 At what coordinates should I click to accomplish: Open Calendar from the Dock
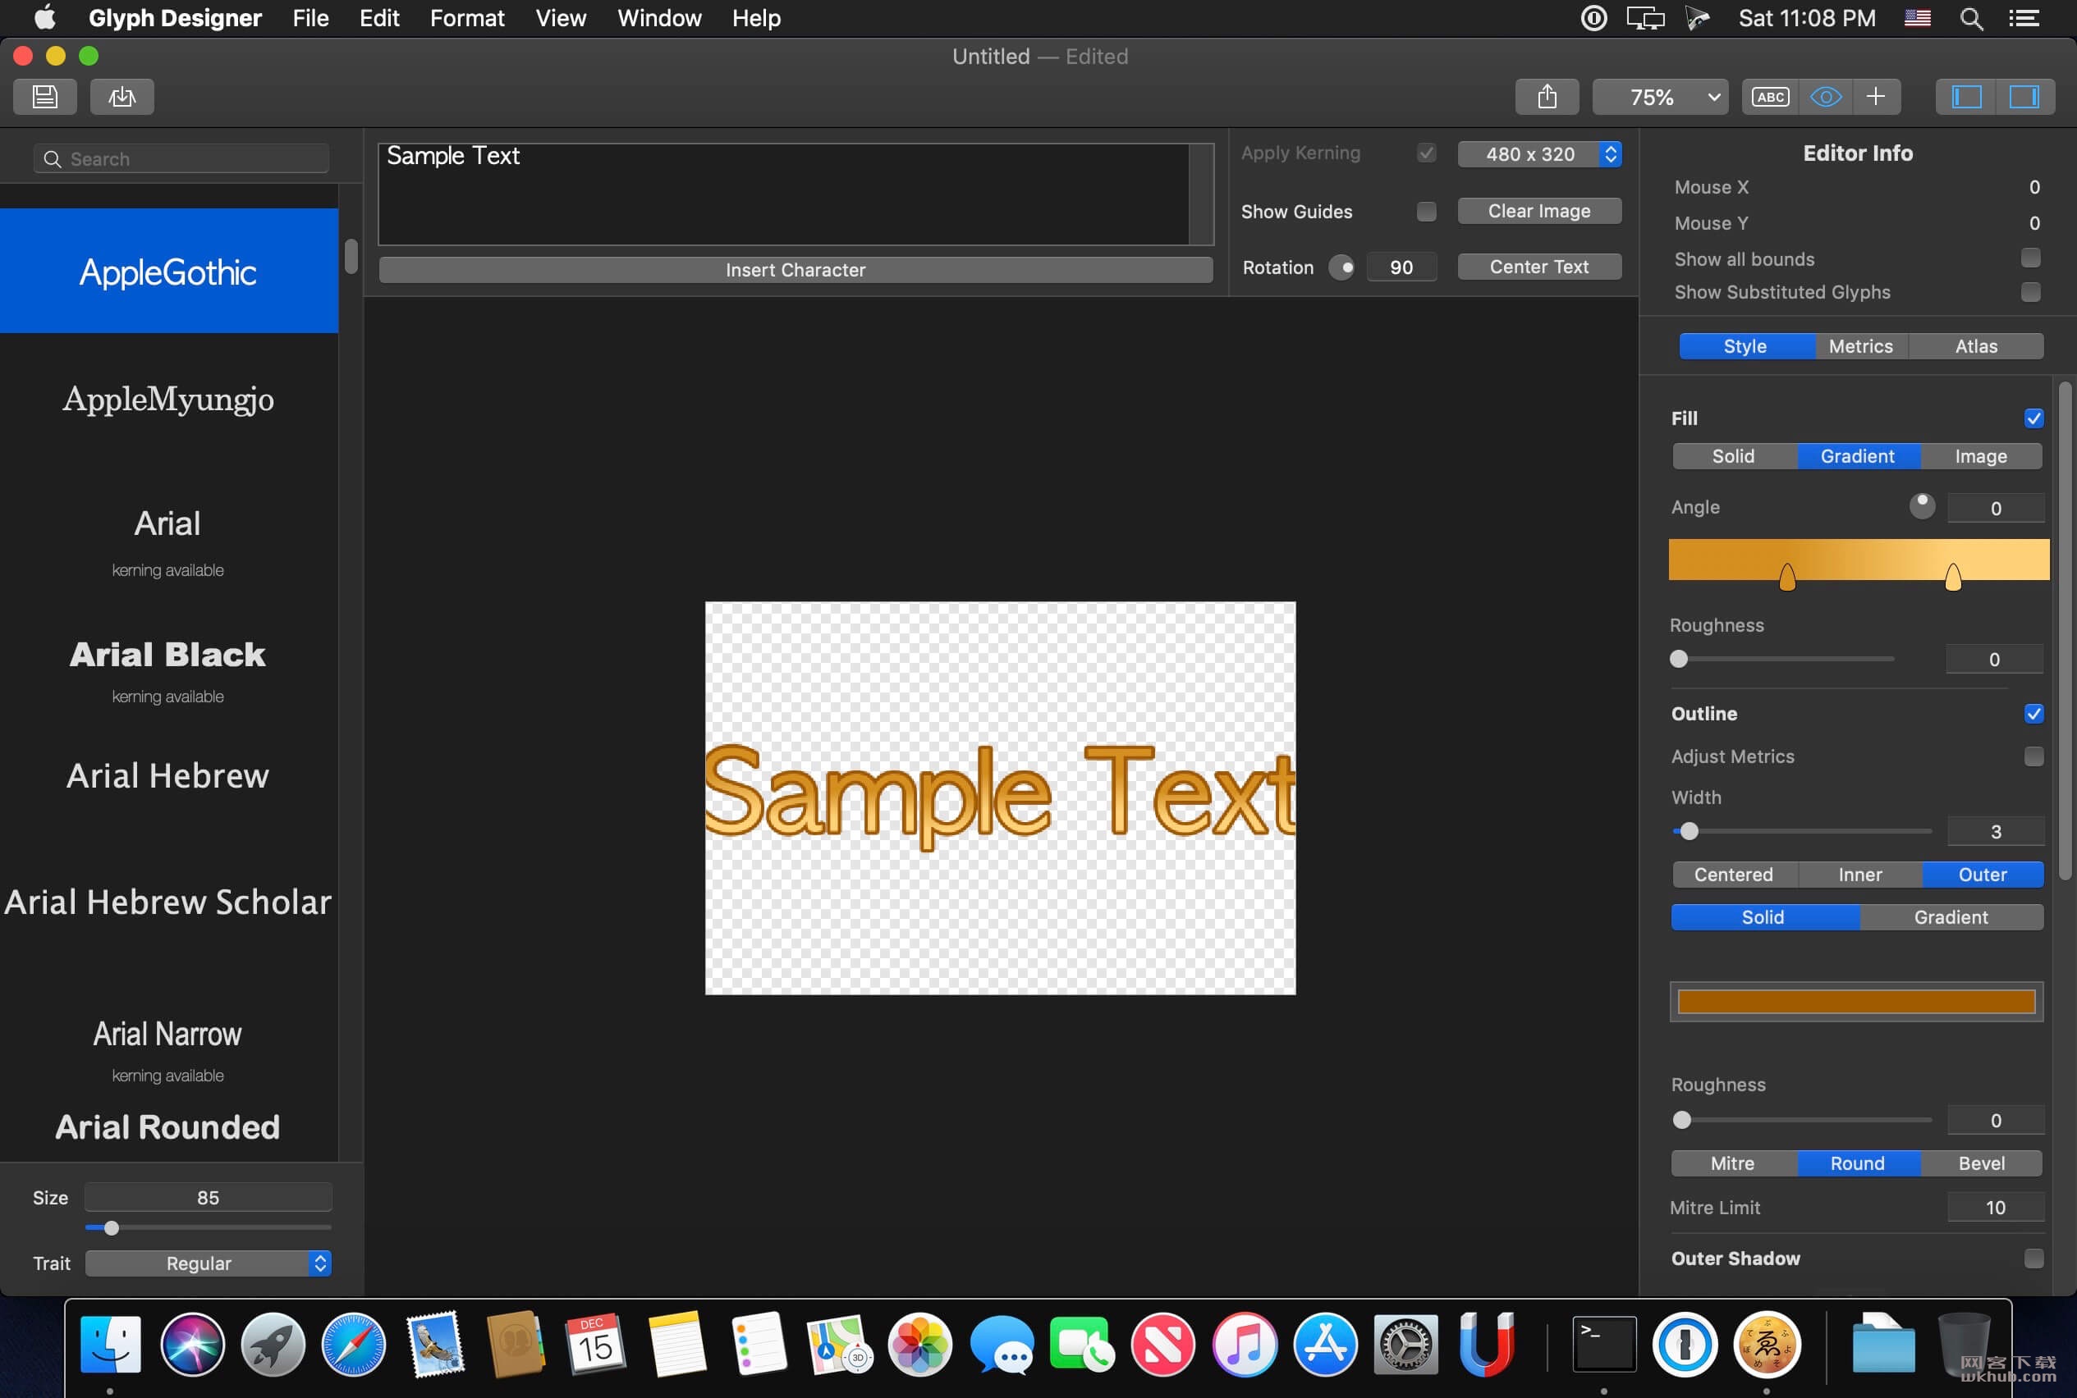click(x=596, y=1344)
